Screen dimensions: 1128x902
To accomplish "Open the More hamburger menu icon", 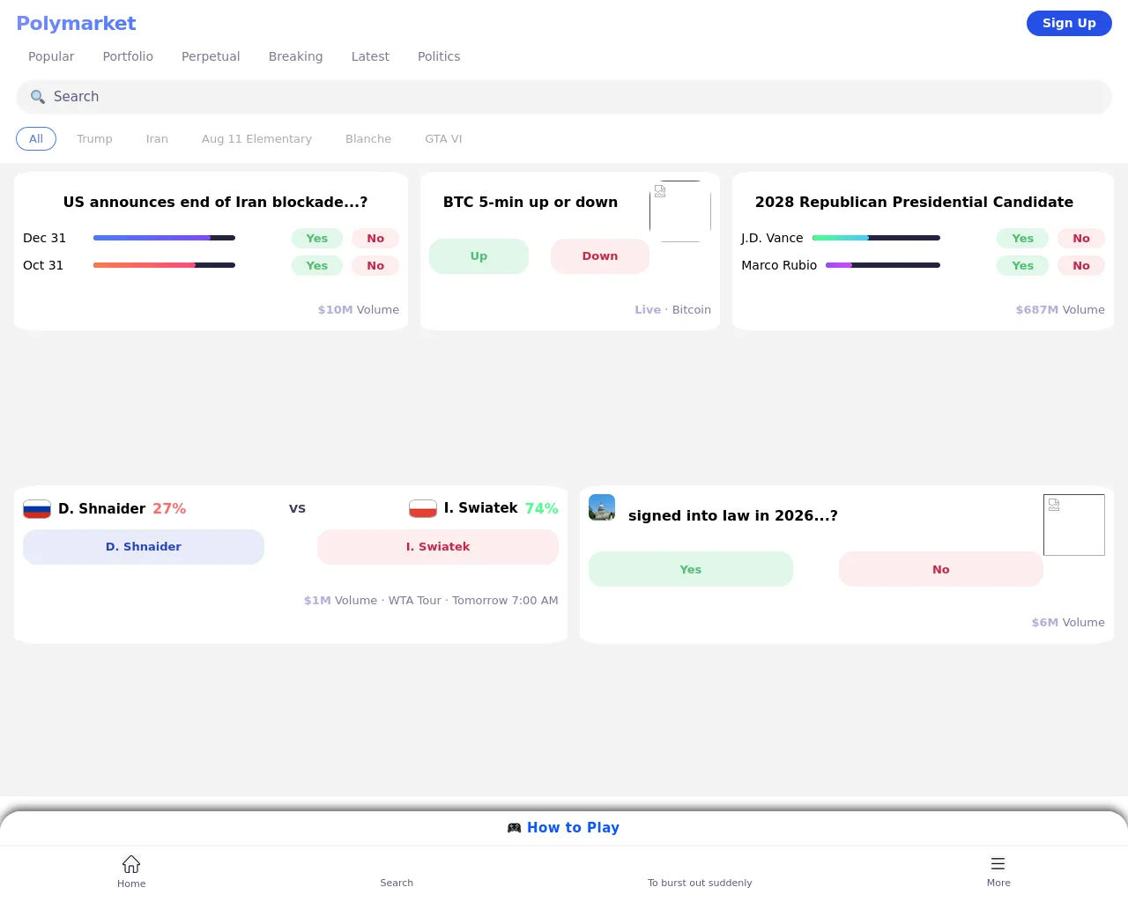I will 998,864.
